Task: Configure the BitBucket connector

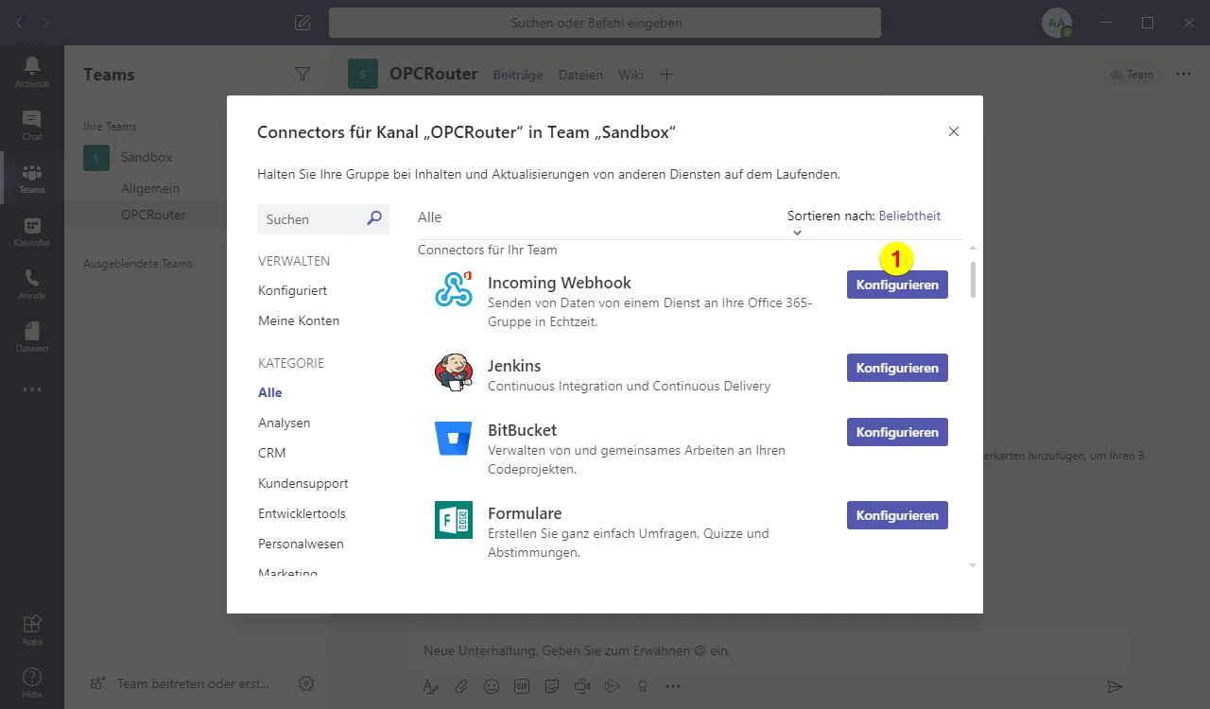Action: (x=897, y=432)
